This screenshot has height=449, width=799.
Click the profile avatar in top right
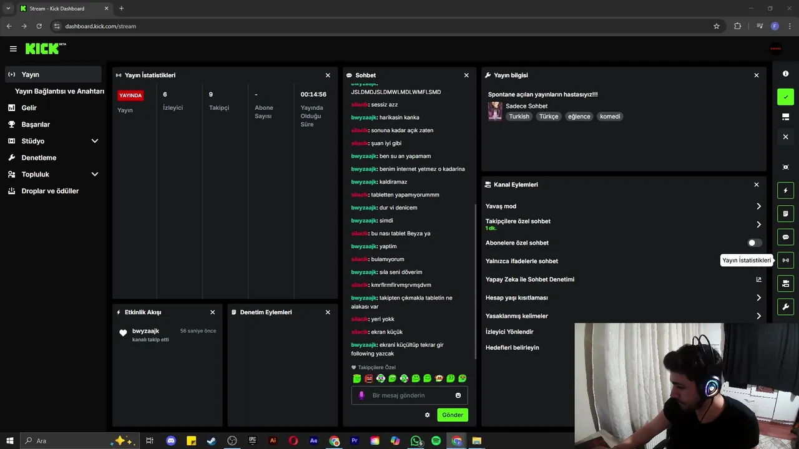coord(775,49)
